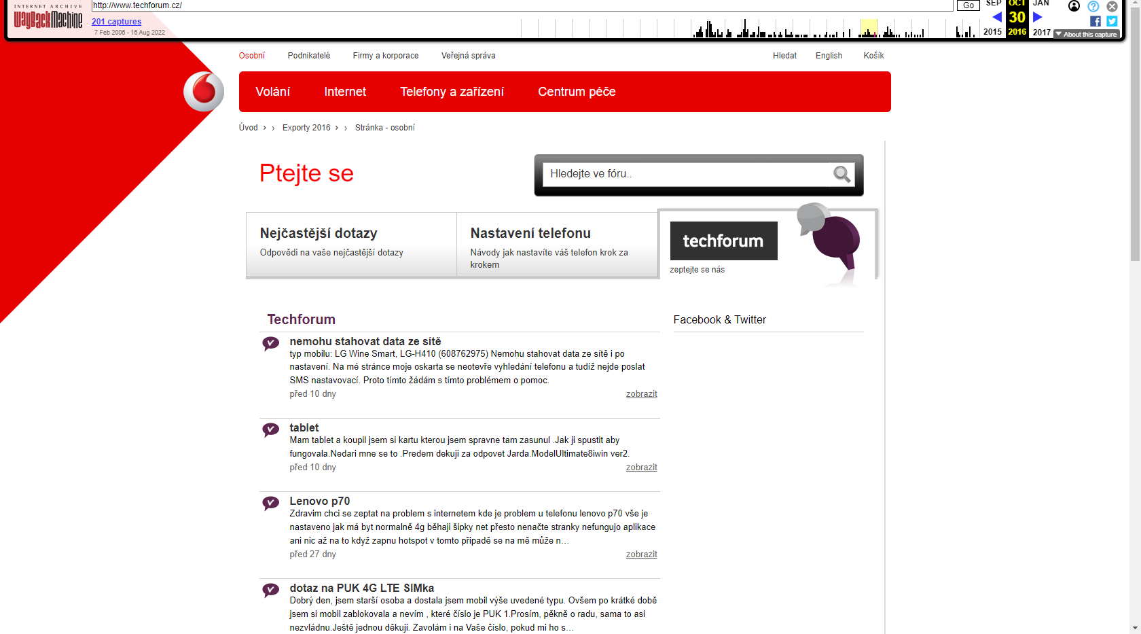Go to Exporty 2016 breadcrumb
The image size is (1141, 634).
tap(306, 128)
